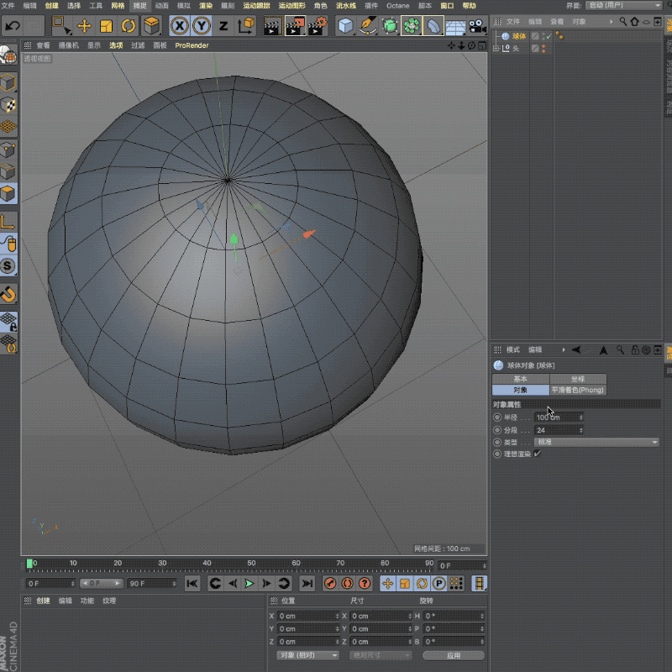Toggle visibility dots for 球体 object
This screenshot has width=672, height=672.
(543, 36)
